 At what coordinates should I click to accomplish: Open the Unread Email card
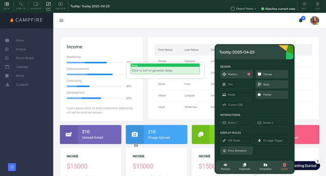click(x=90, y=135)
